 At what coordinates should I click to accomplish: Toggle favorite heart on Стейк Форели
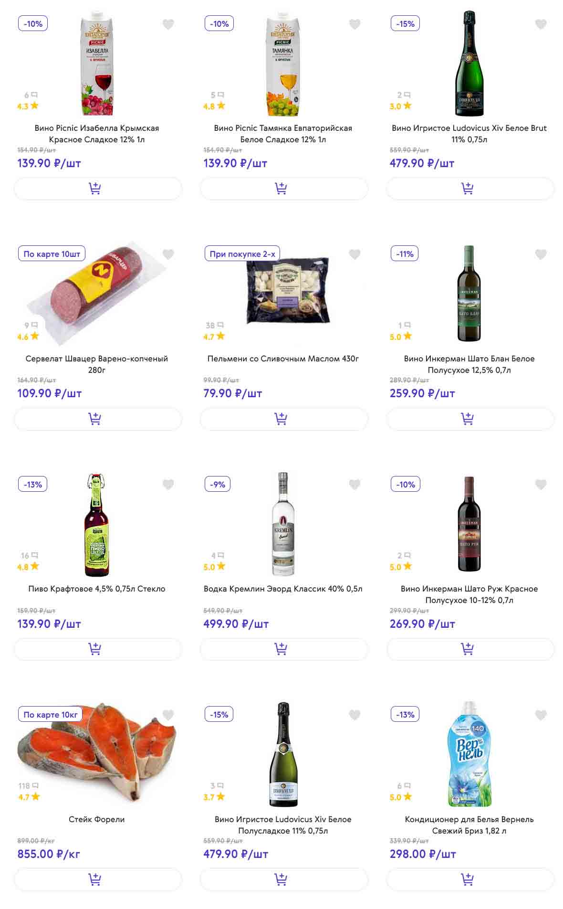[x=168, y=715]
